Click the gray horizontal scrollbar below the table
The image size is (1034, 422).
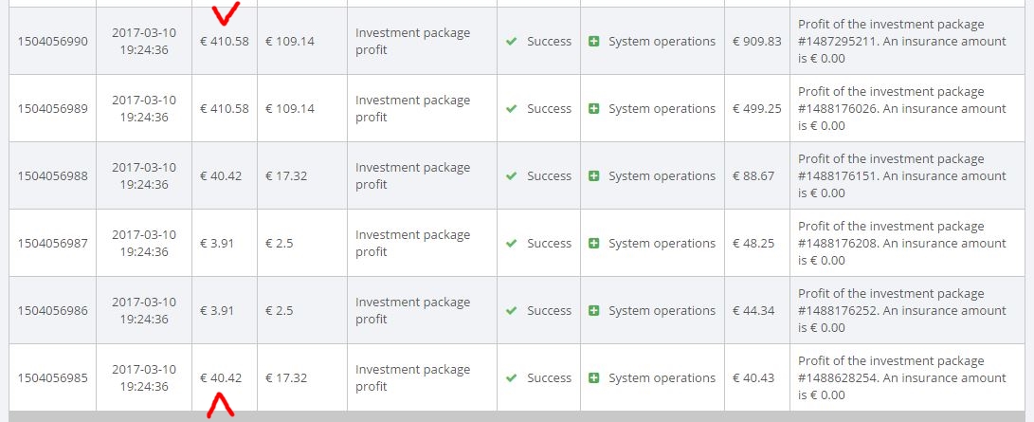click(517, 416)
